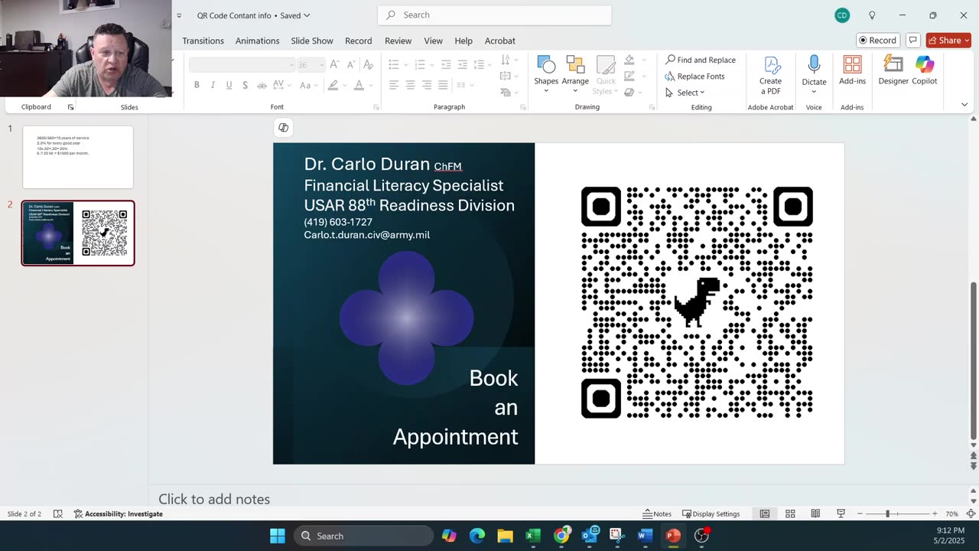This screenshot has height=551, width=979.
Task: Launch Copilot from the ribbon
Action: coord(924,70)
